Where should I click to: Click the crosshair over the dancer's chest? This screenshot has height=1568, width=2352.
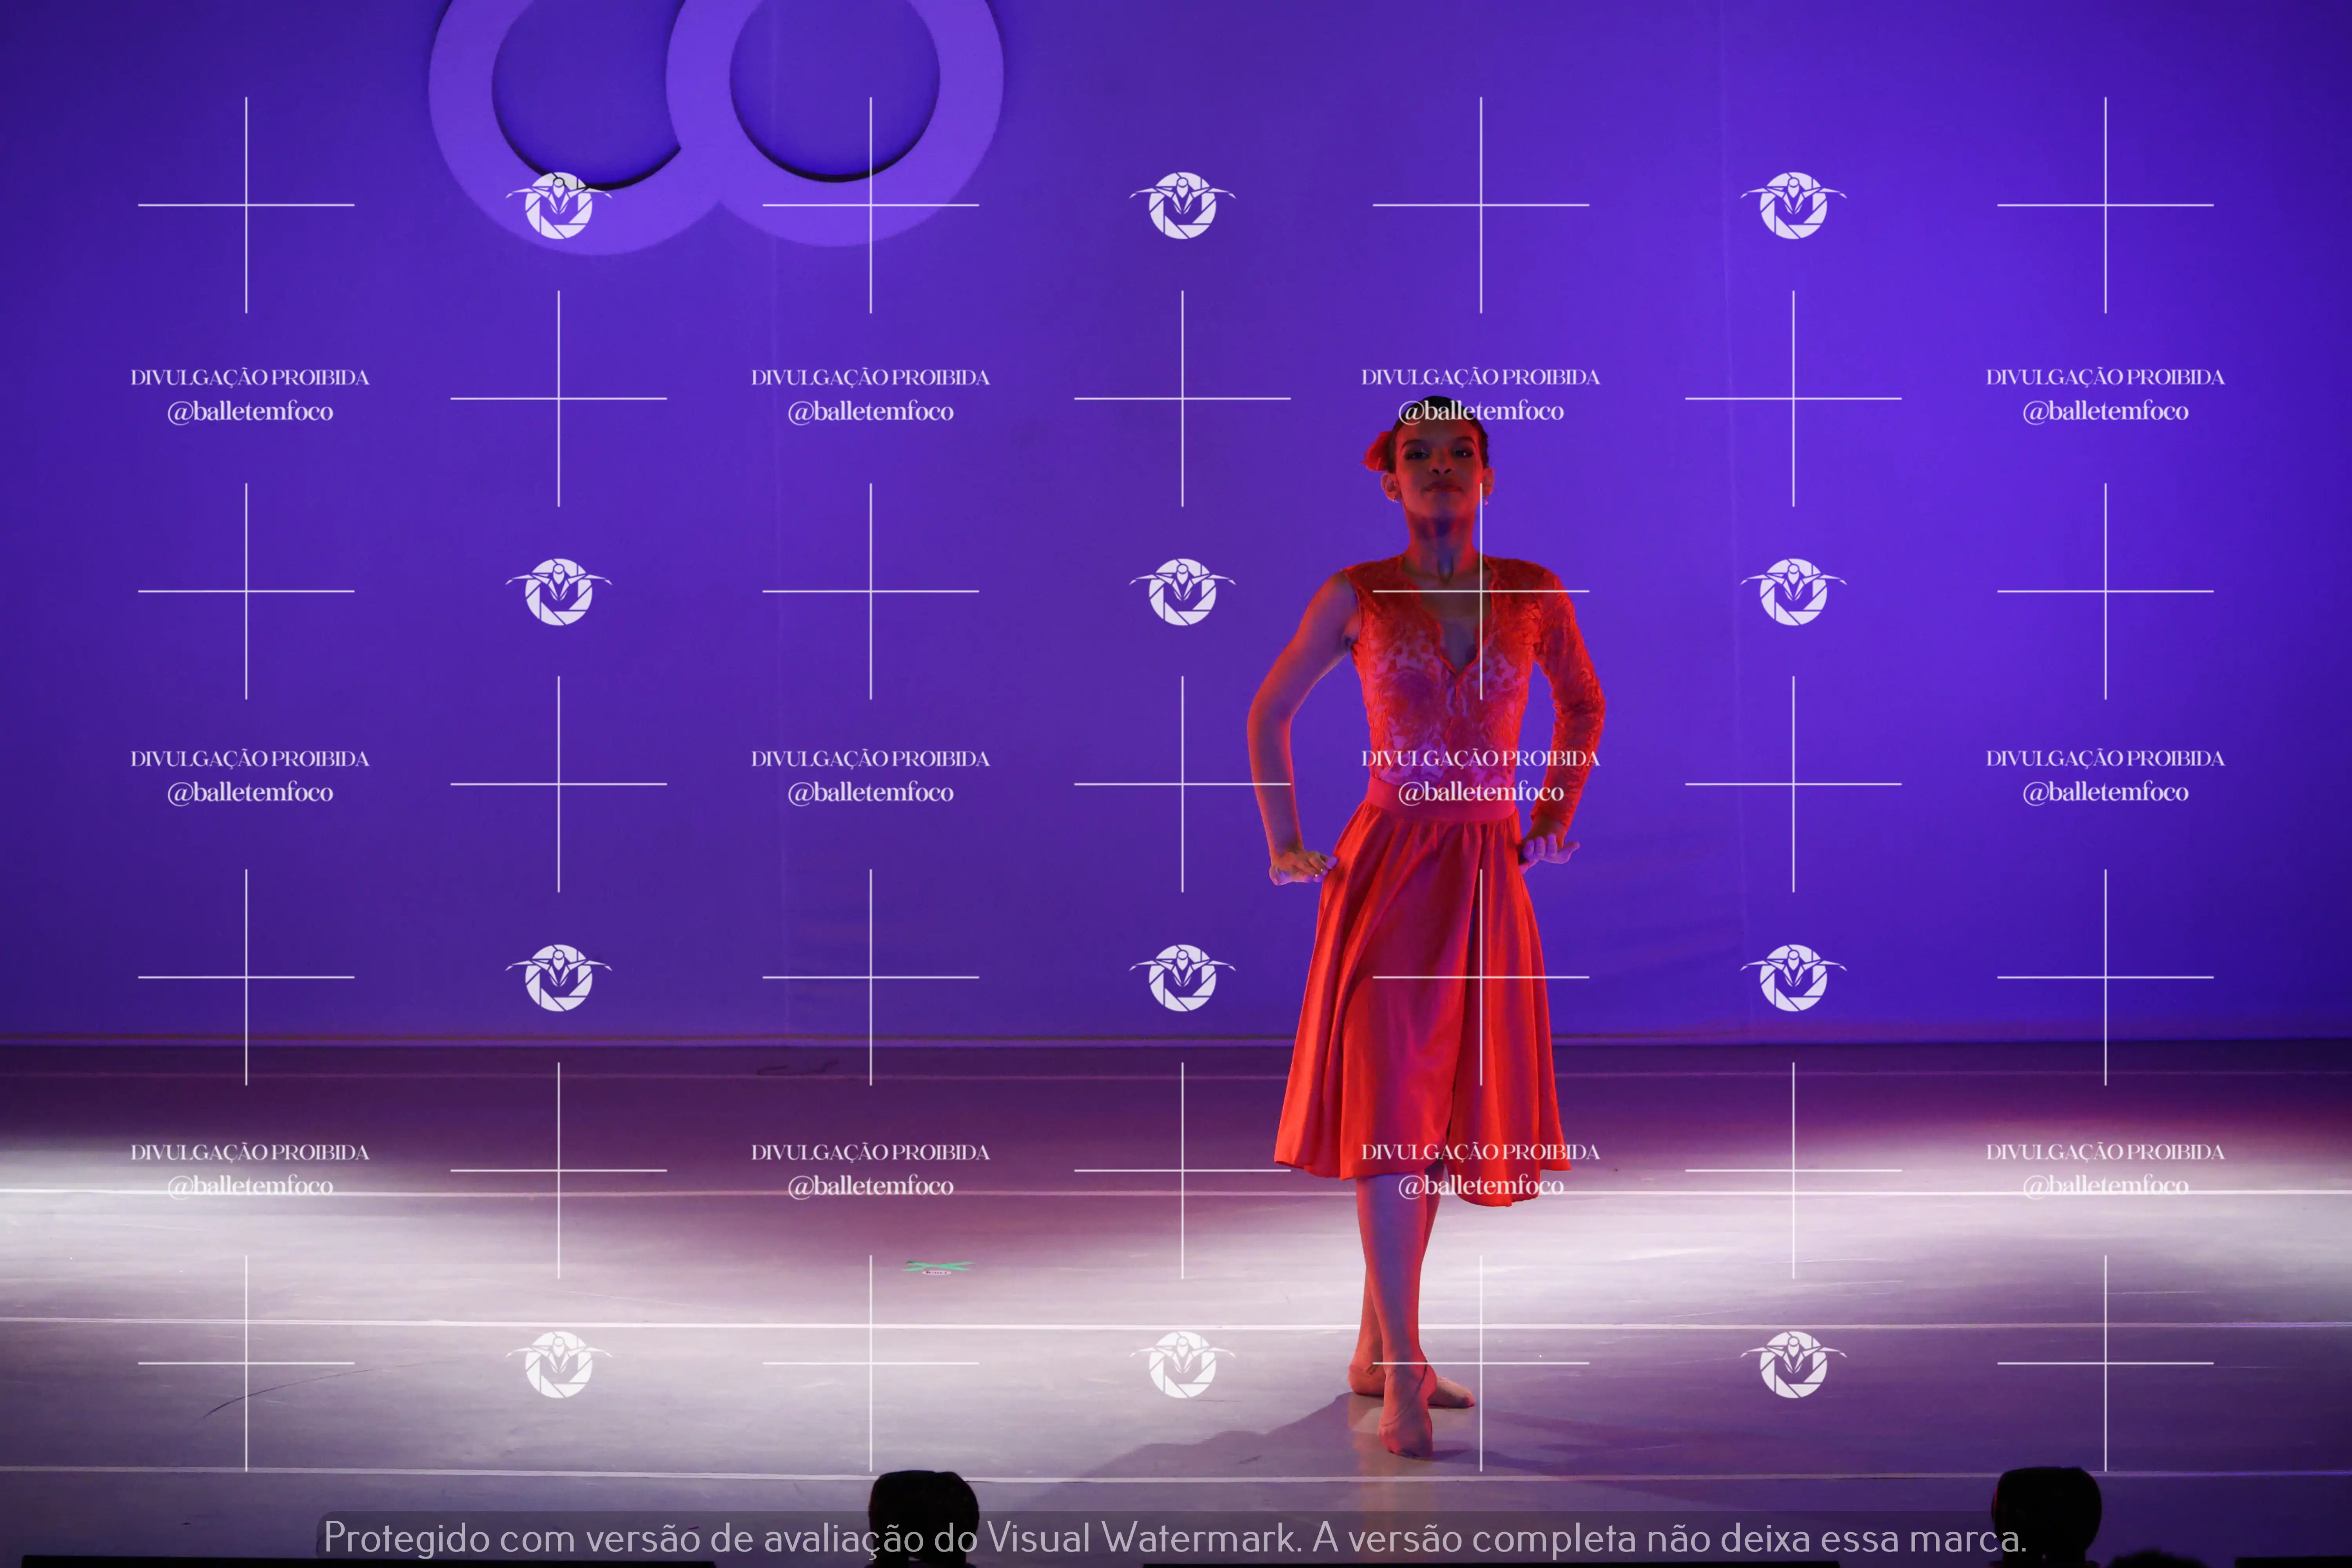(x=1480, y=591)
